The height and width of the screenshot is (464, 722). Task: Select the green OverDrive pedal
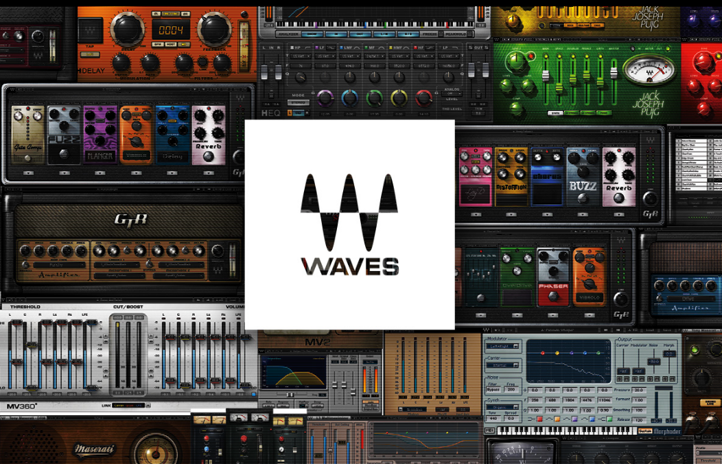tap(517, 277)
